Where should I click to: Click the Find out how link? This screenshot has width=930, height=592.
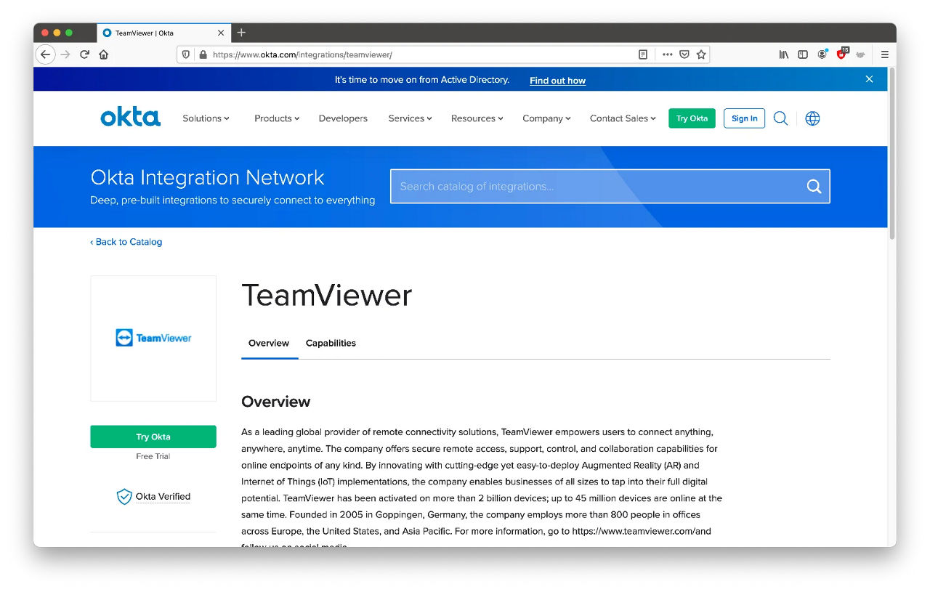pos(557,81)
